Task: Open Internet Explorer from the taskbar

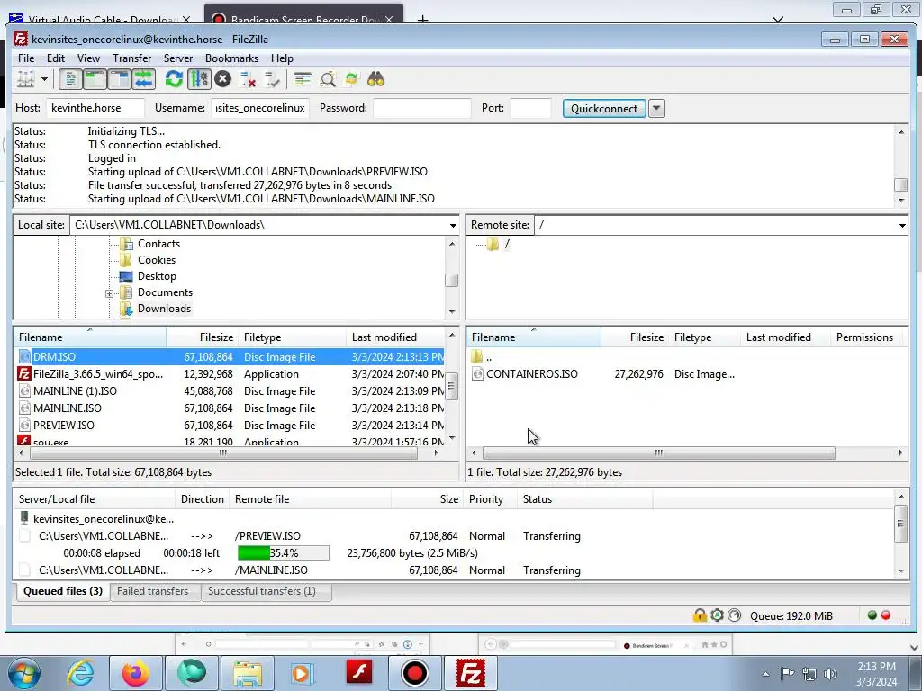Action: tap(80, 673)
